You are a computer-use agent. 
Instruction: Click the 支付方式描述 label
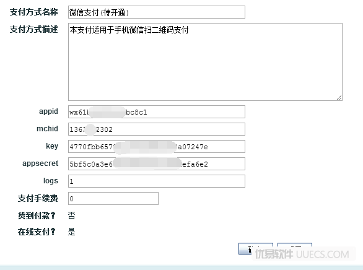coord(33,29)
